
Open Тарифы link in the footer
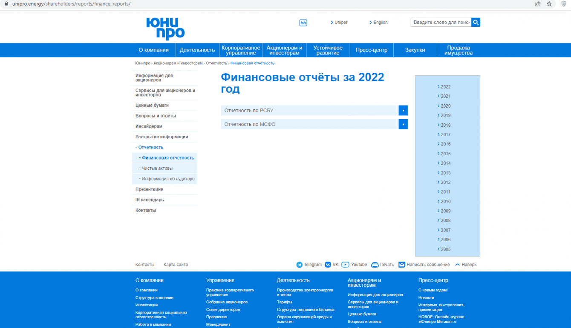coord(285,302)
